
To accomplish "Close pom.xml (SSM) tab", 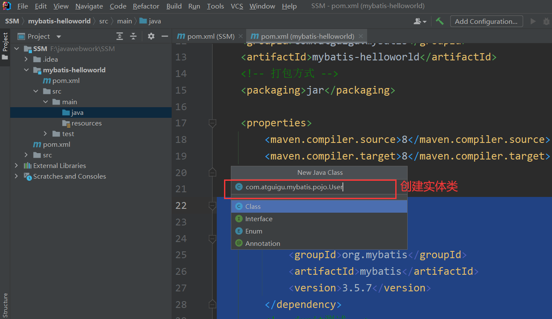I will (x=241, y=36).
